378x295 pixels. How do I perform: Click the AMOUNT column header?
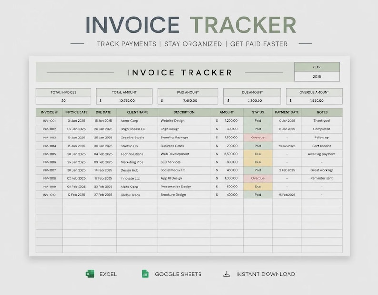click(x=227, y=112)
